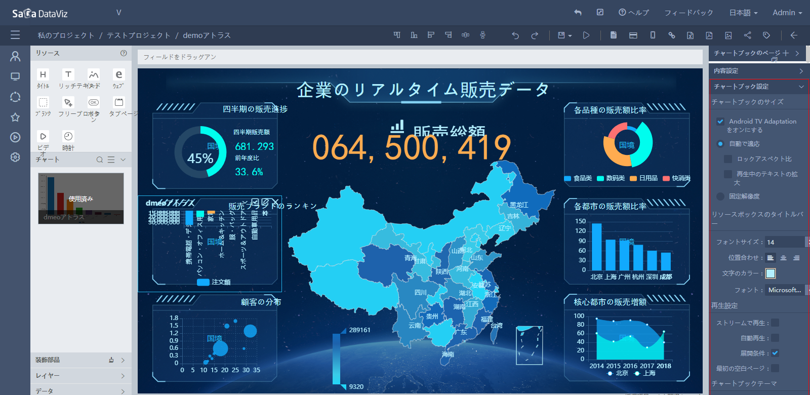Expand the 装飾部品 section

click(81, 360)
